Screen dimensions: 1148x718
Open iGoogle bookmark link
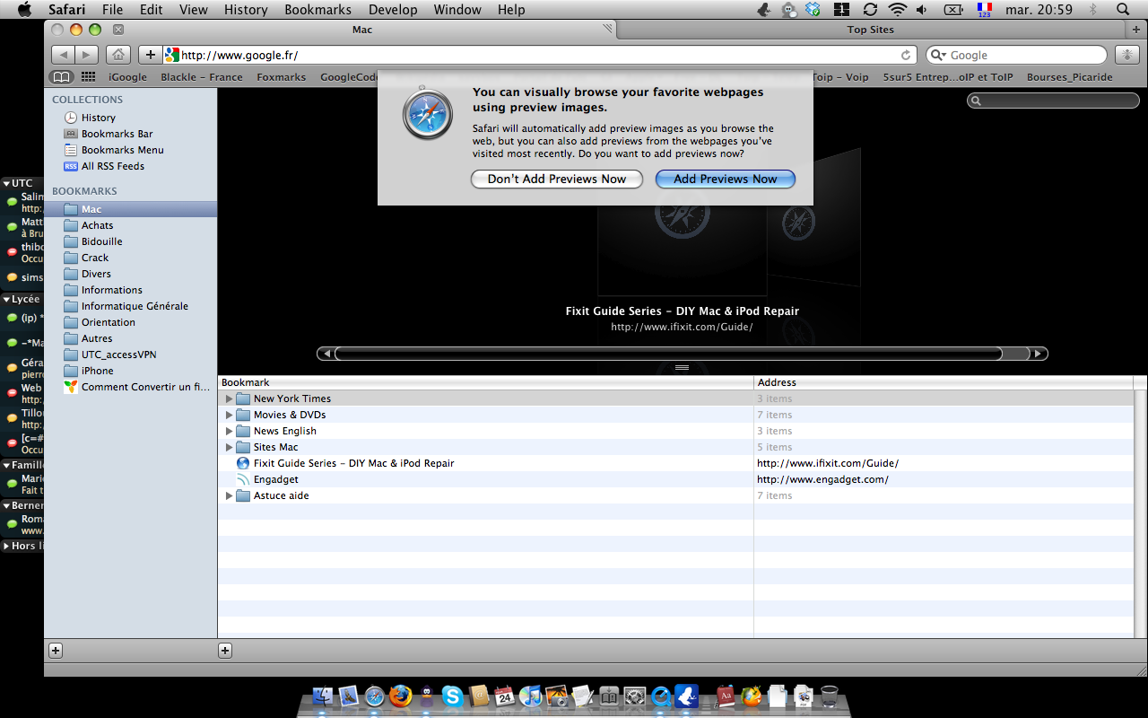[127, 77]
